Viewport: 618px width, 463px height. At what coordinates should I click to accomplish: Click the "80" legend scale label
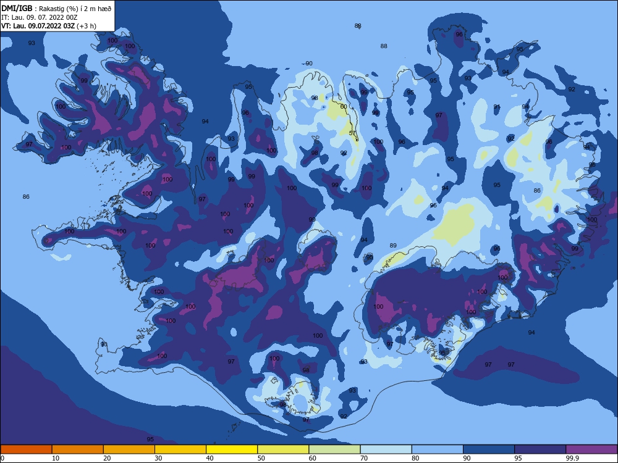(415, 458)
